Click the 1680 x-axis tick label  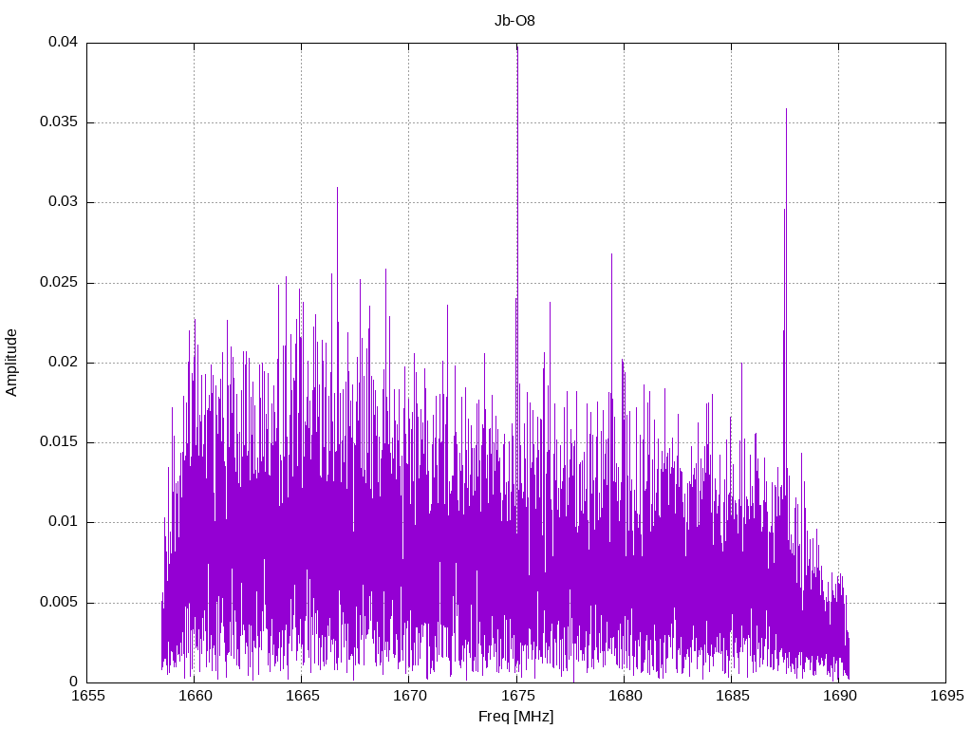tap(625, 696)
